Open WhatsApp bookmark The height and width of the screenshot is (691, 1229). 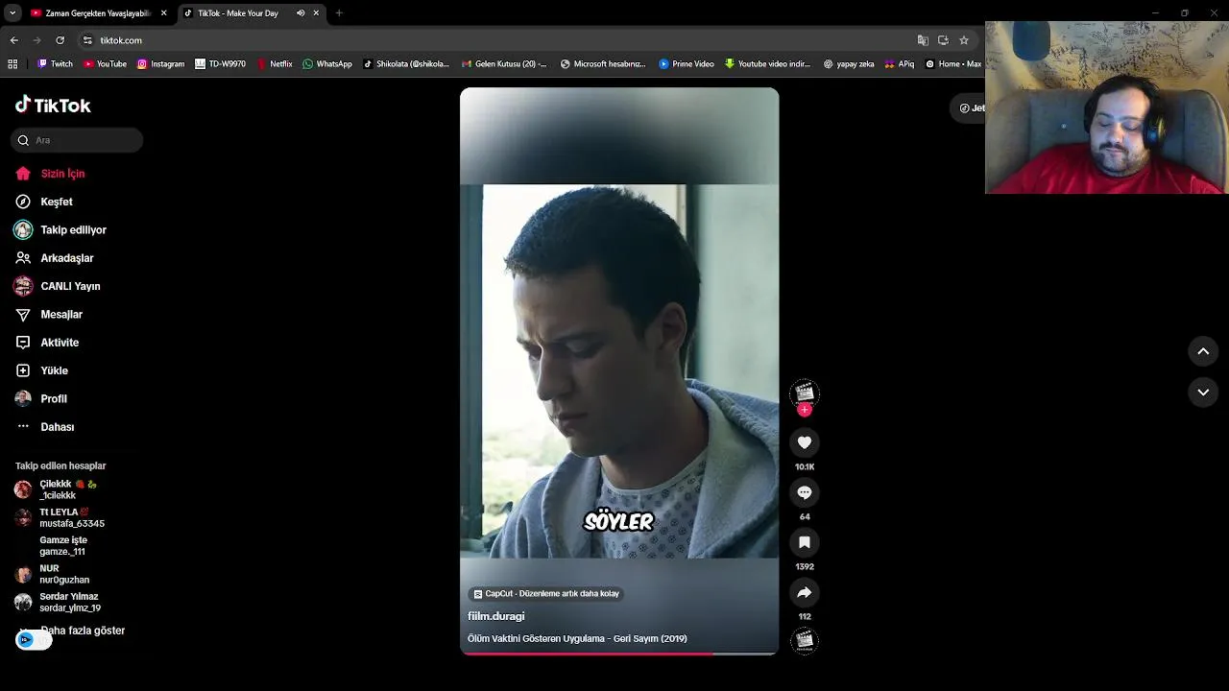click(x=327, y=64)
